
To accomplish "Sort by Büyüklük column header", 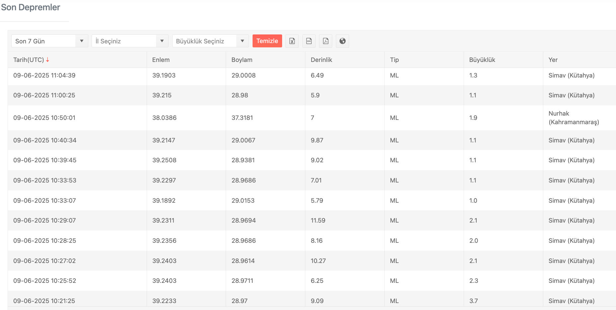I will tap(482, 60).
